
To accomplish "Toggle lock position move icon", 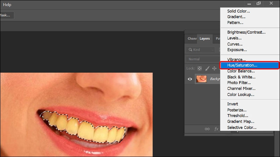I will (214, 68).
